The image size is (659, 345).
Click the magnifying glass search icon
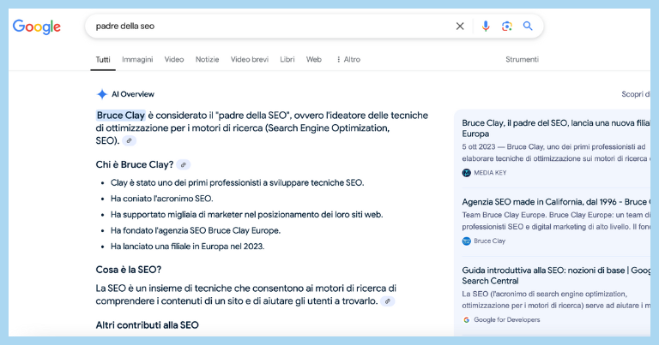tap(528, 26)
